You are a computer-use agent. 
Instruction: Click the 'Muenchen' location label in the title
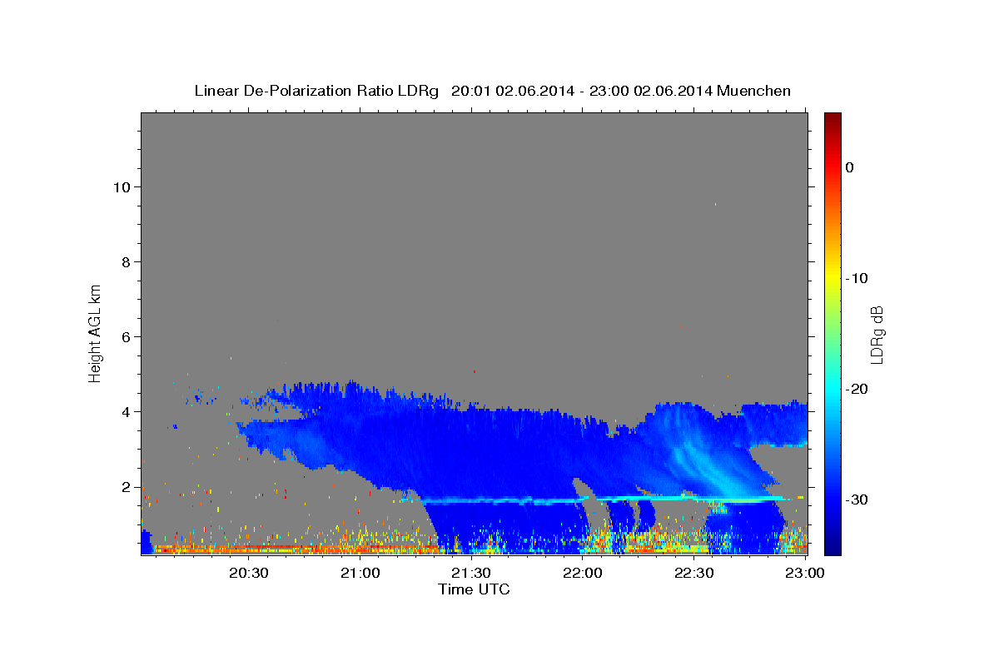pos(753,91)
